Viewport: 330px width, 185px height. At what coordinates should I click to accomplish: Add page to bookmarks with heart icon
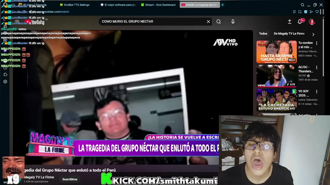317,12
